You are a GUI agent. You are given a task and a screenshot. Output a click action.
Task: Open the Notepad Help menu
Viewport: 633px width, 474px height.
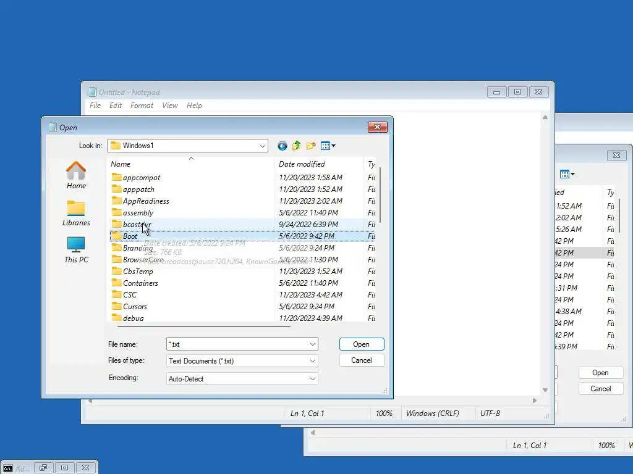click(194, 106)
